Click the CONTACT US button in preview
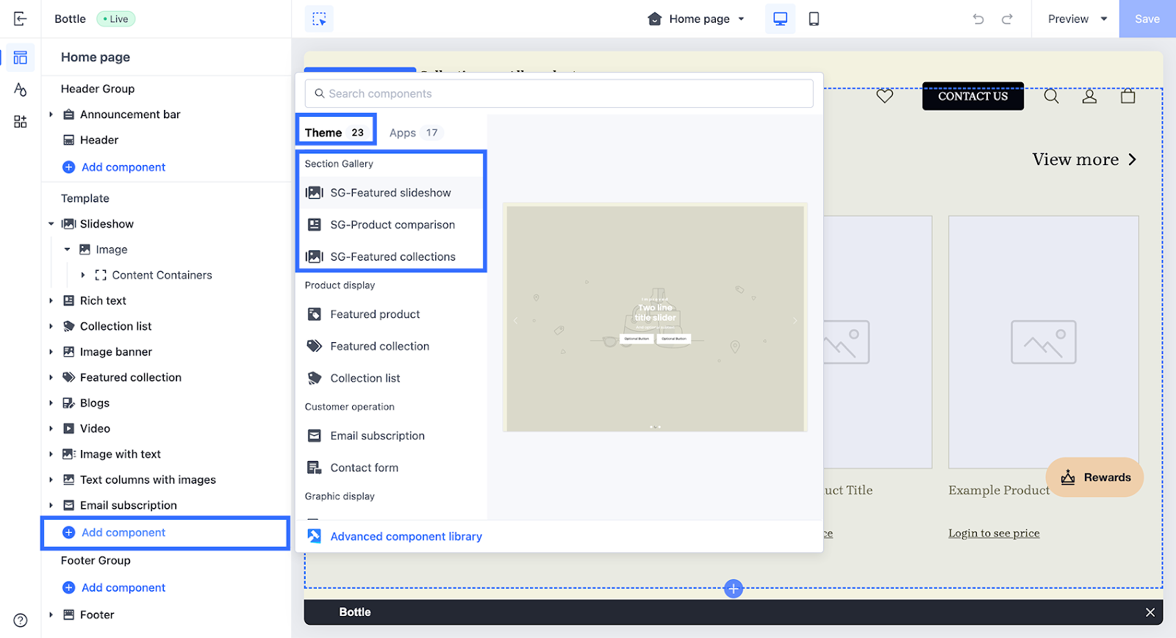Viewport: 1176px width, 638px height. 973,96
